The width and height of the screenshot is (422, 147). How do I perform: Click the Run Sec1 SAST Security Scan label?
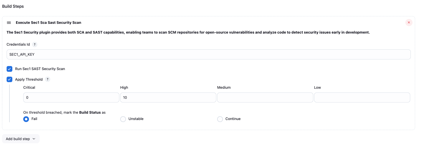click(x=40, y=69)
